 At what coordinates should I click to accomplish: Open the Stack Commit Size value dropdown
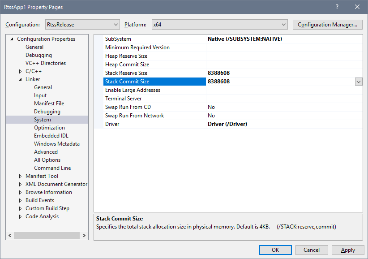358,82
